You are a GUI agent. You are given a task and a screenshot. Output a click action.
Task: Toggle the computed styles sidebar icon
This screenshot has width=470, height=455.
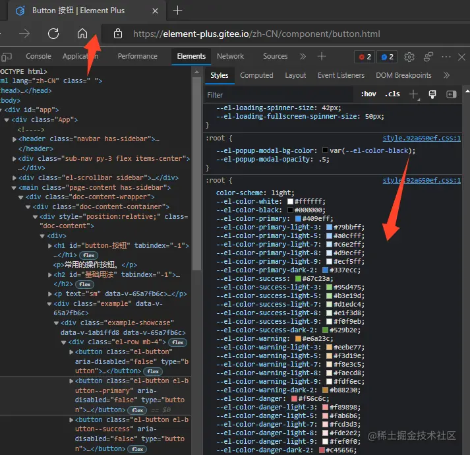pyautogui.click(x=451, y=94)
